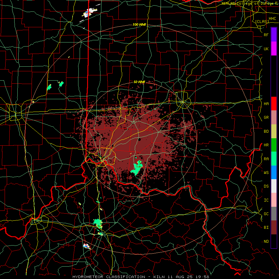Click the GR legend label

click(266, 117)
